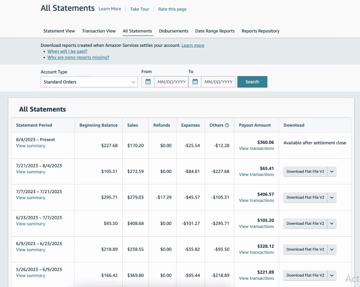The height and width of the screenshot is (287, 360).
Task: View transactions for the $360.06 payout
Action: coord(256,149)
